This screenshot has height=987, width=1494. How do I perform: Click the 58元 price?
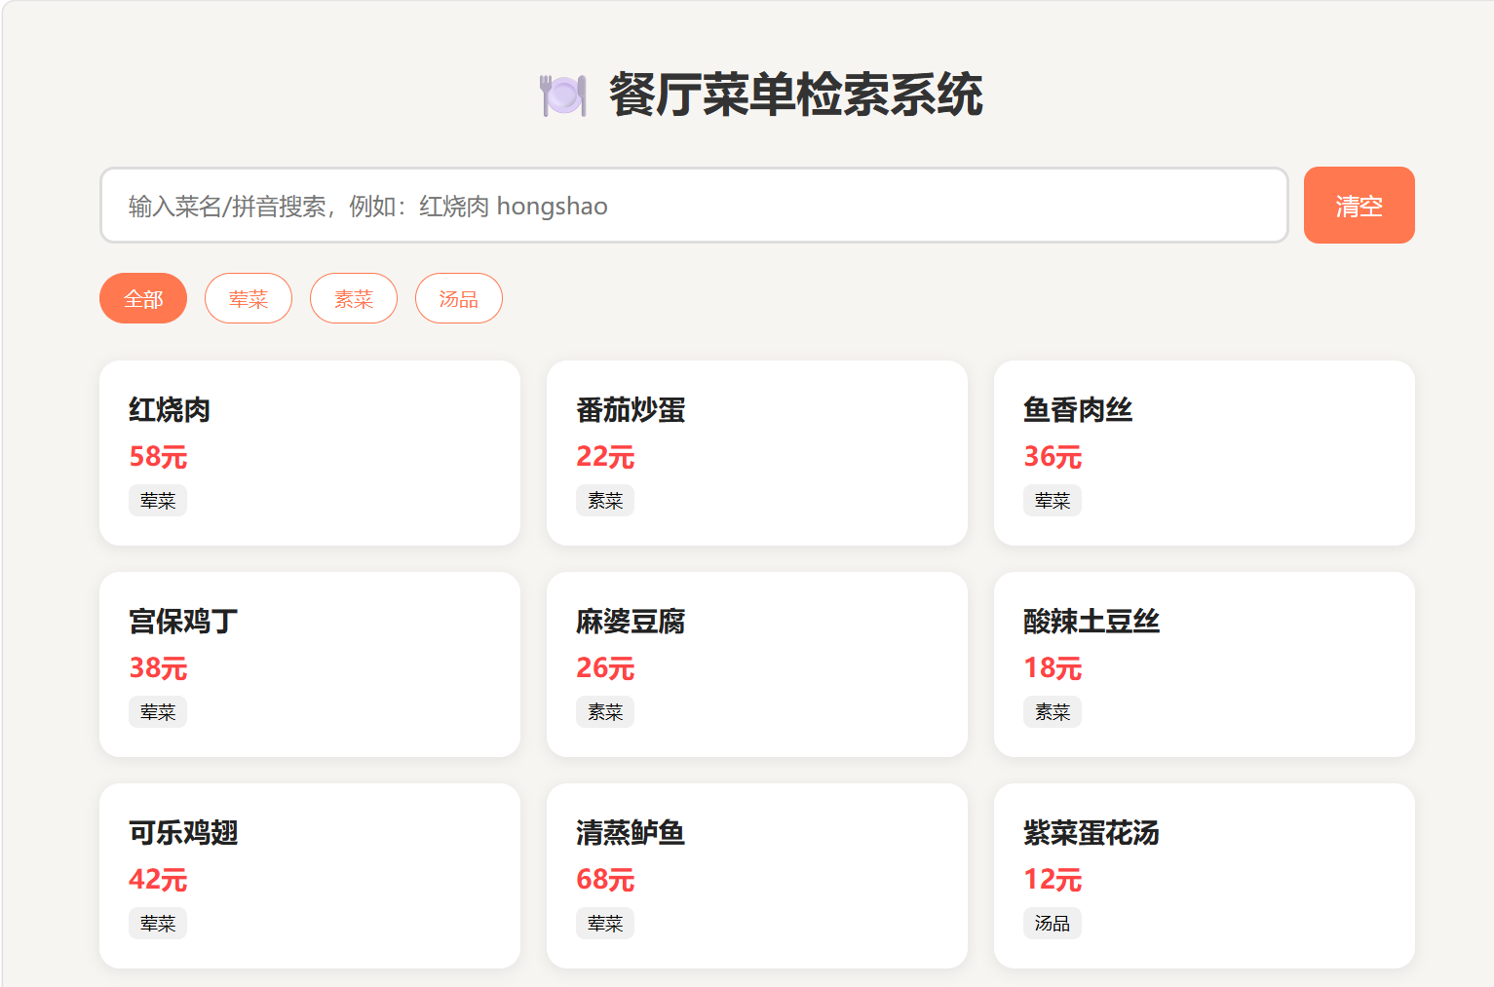(158, 457)
